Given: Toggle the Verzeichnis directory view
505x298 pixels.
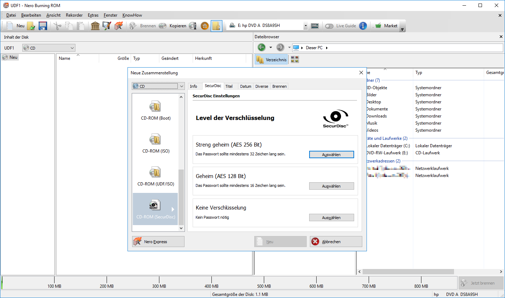Looking at the screenshot, I should coord(272,59).
